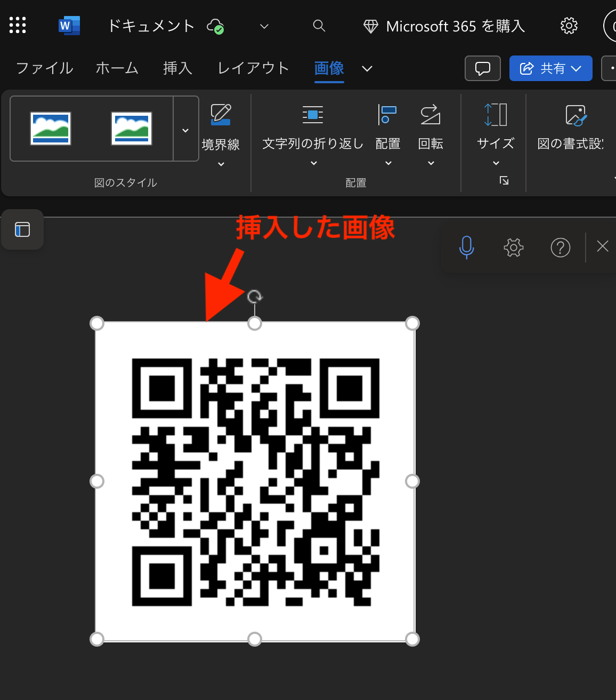The height and width of the screenshot is (700, 616).
Task: Select the 文字列の折り返し (text wrapping) icon
Action: pos(312,115)
